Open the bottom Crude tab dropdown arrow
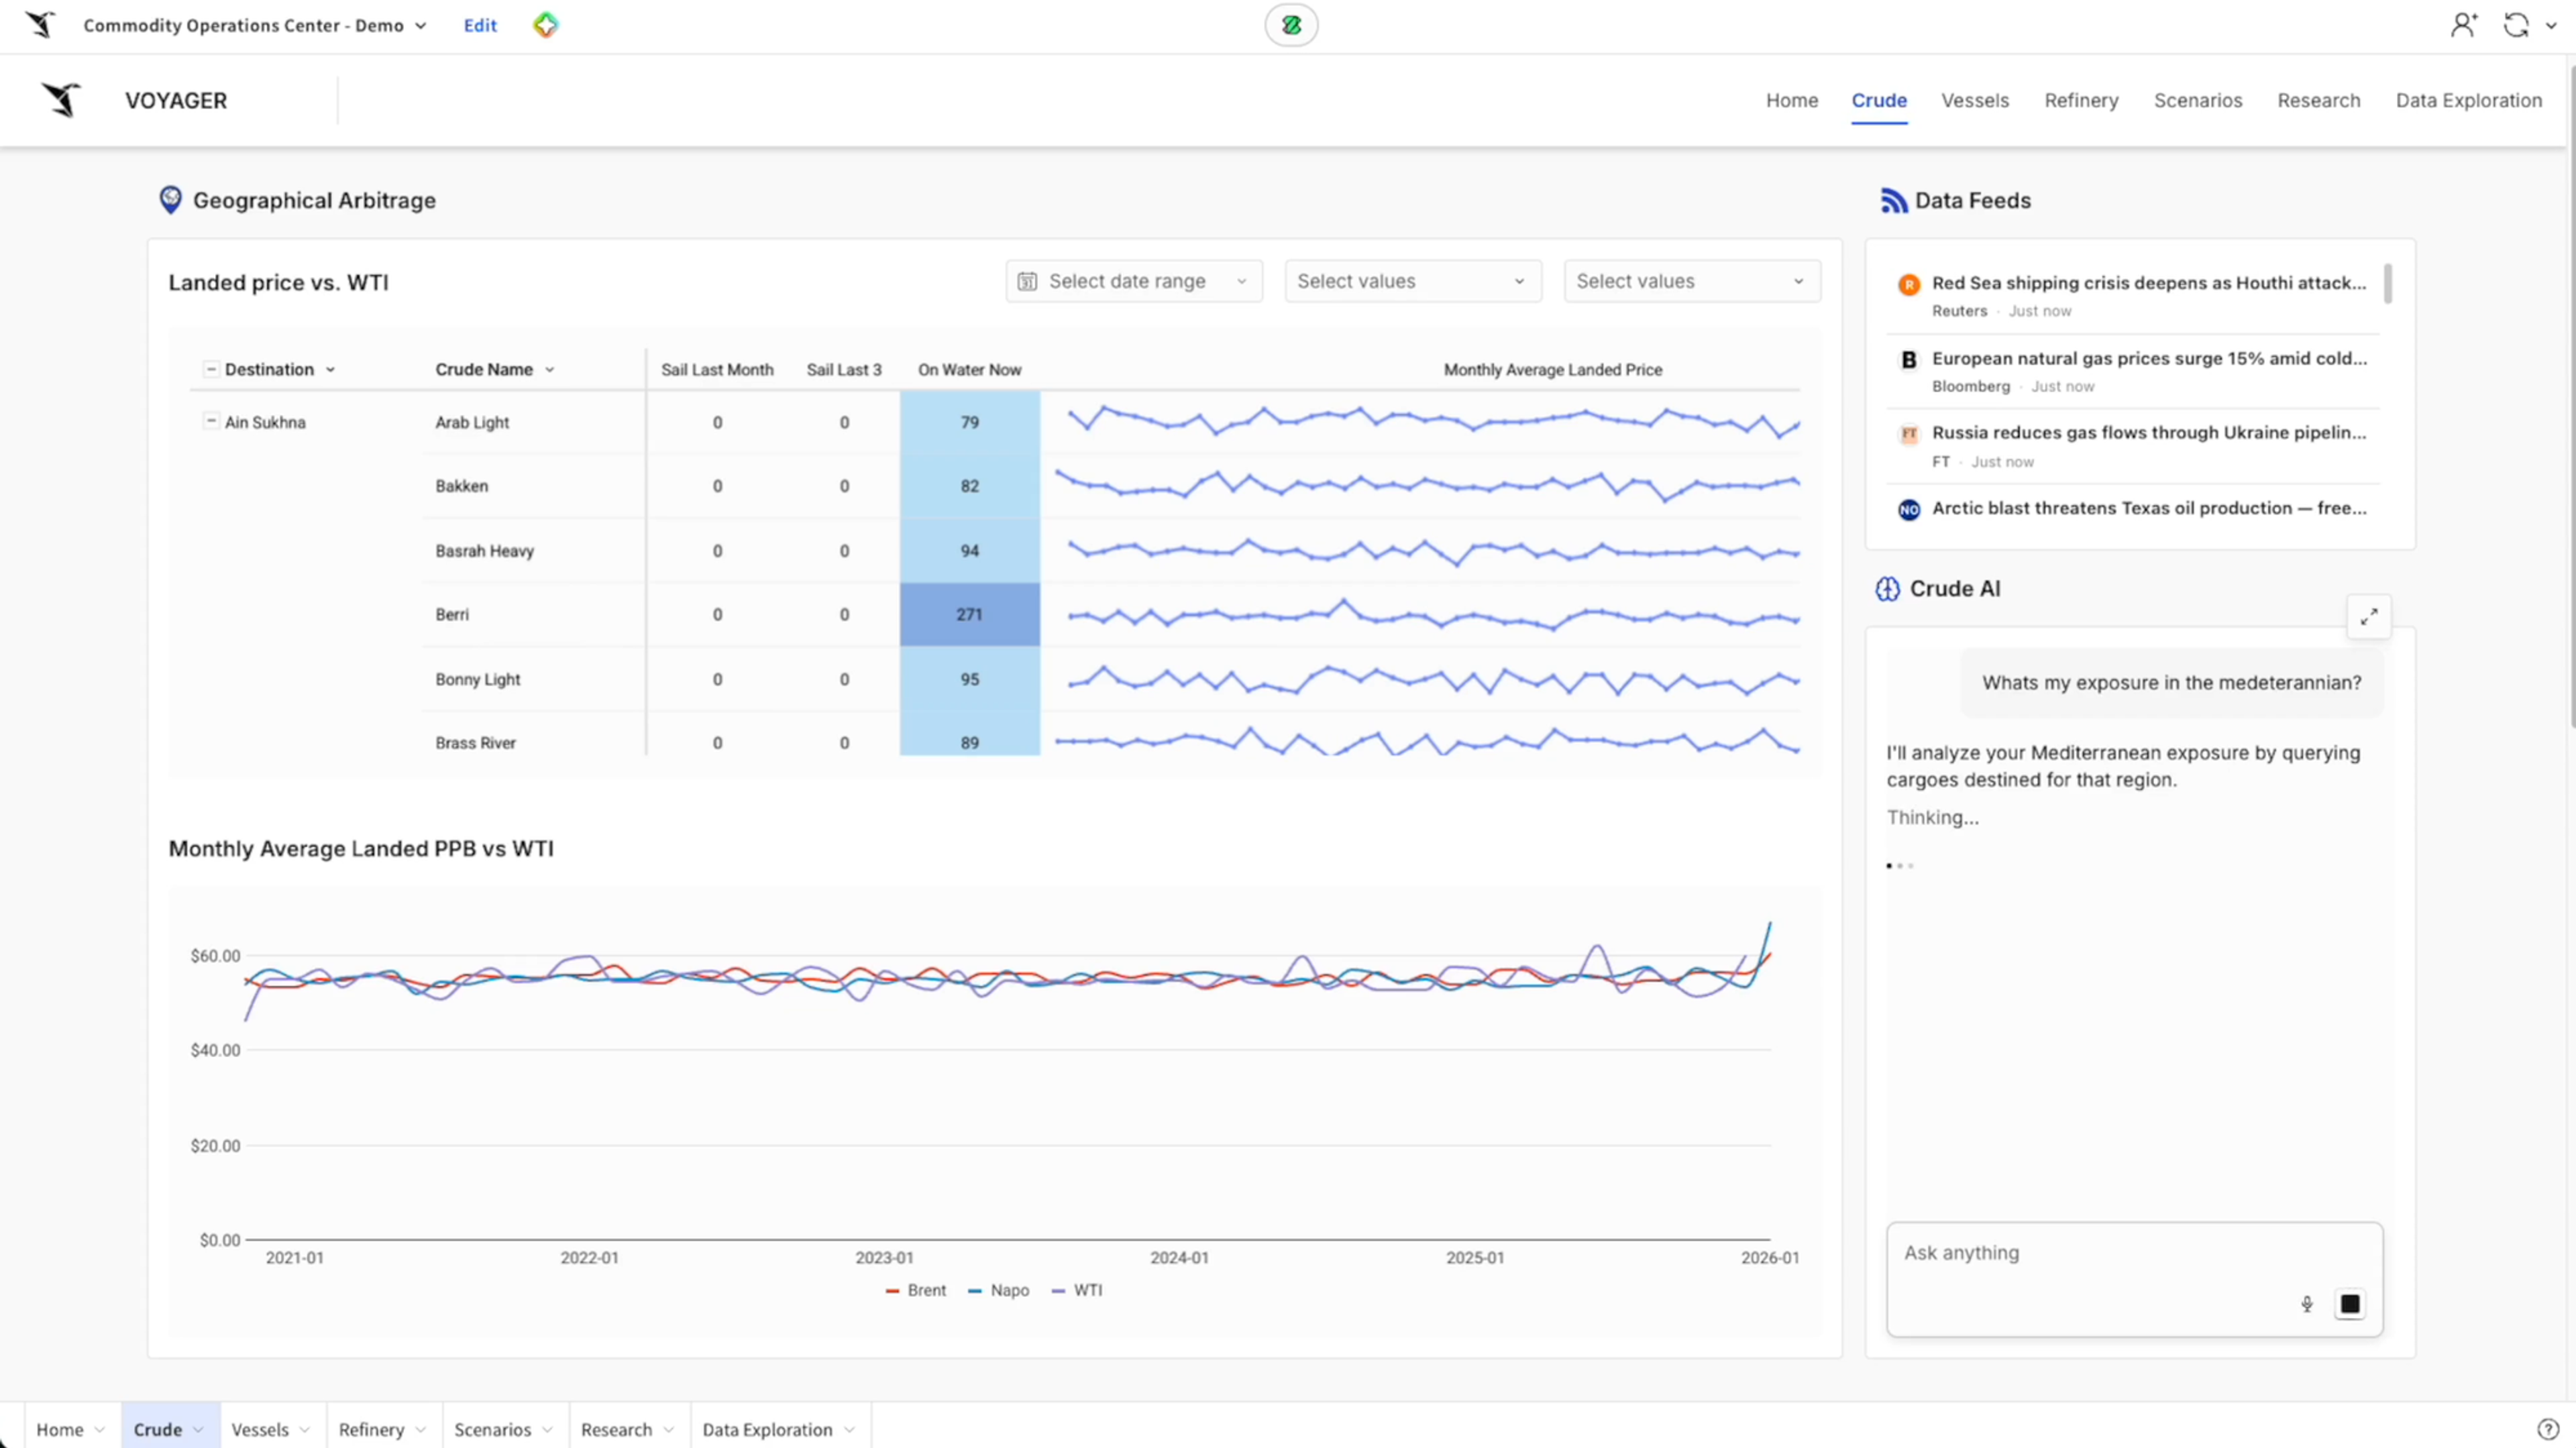Viewport: 2576px width, 1448px height. 198,1430
